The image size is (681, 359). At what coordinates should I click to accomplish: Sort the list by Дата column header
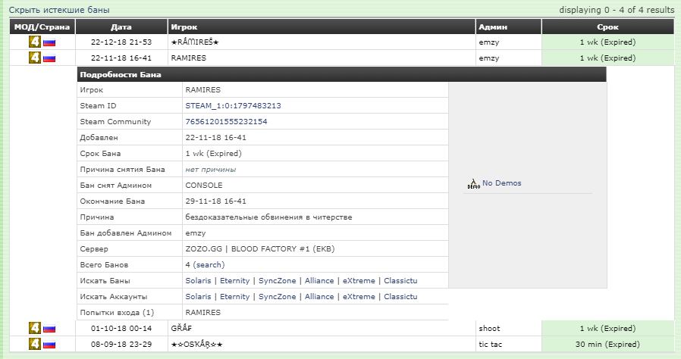121,27
